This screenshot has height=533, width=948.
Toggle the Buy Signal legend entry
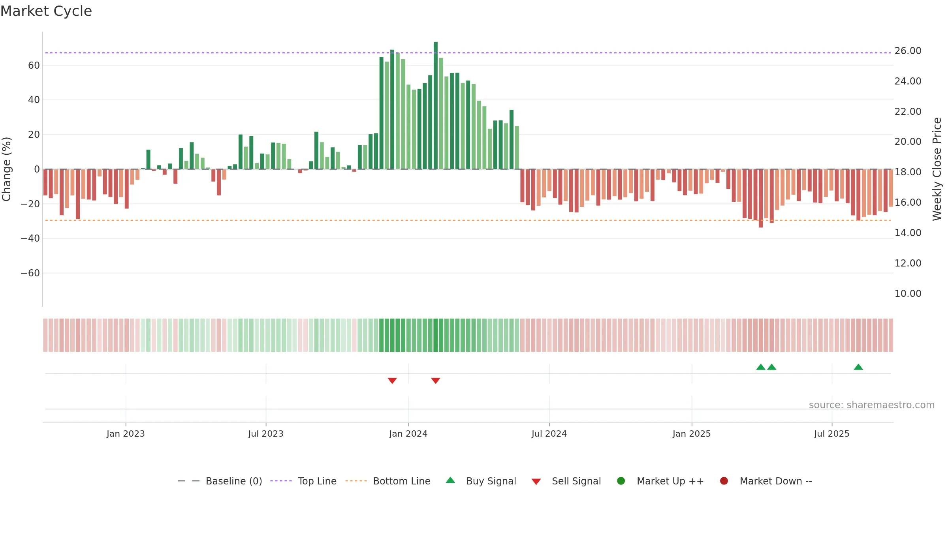click(x=481, y=481)
